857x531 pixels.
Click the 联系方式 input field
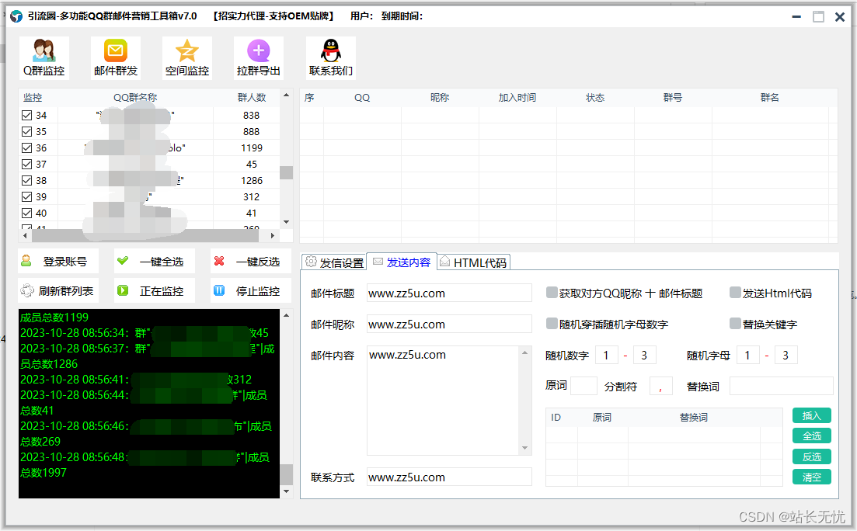tap(449, 477)
